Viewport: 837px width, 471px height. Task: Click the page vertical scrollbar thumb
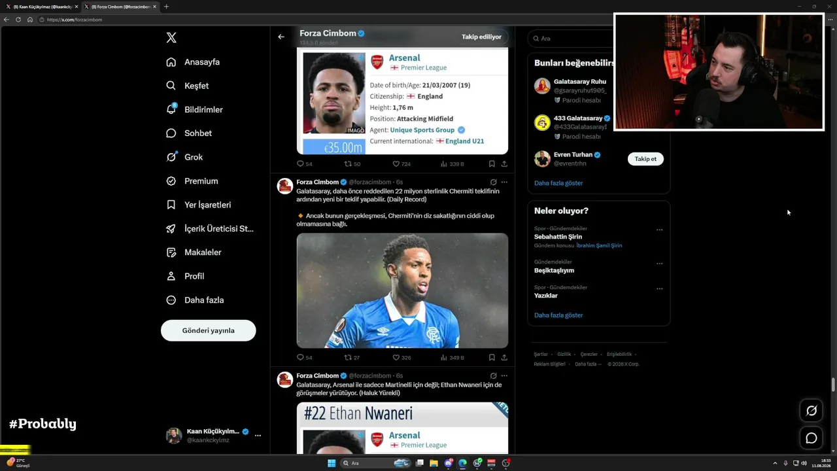coord(833,385)
